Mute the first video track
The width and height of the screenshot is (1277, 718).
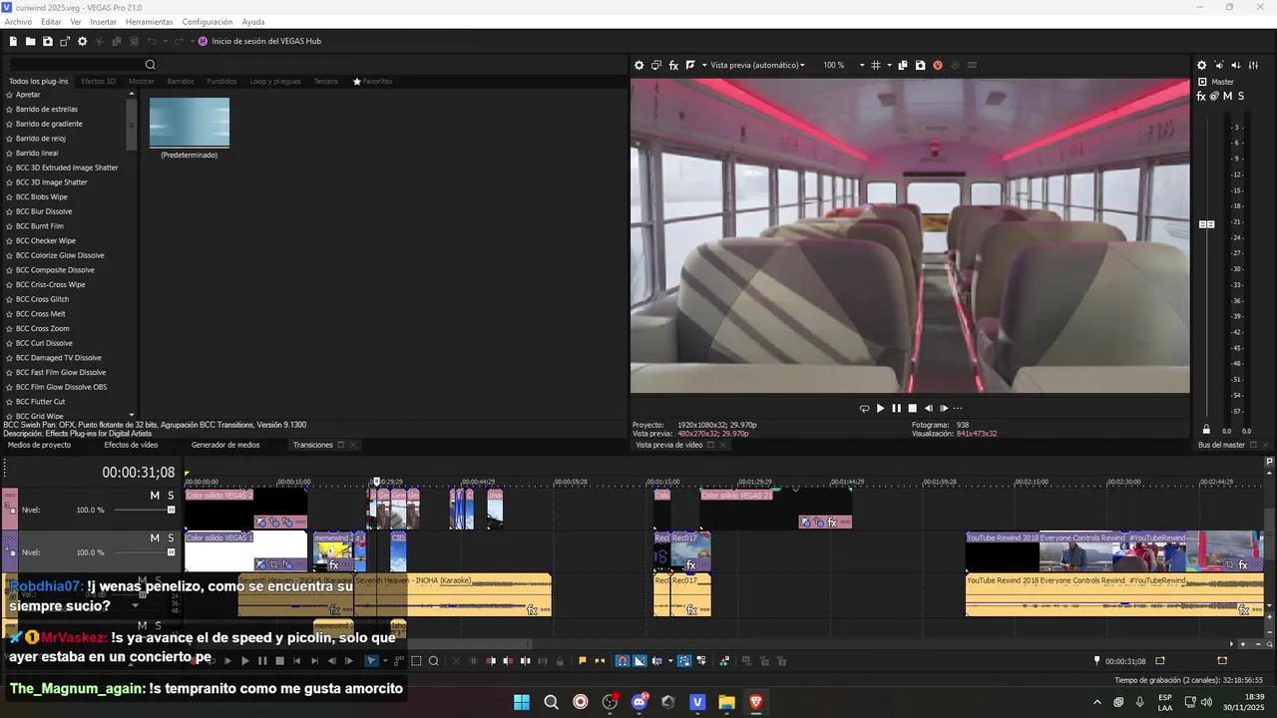(155, 496)
